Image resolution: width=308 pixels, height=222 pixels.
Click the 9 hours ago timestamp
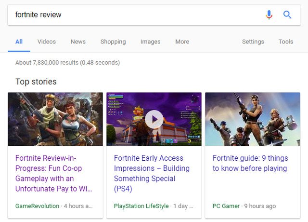(260, 206)
